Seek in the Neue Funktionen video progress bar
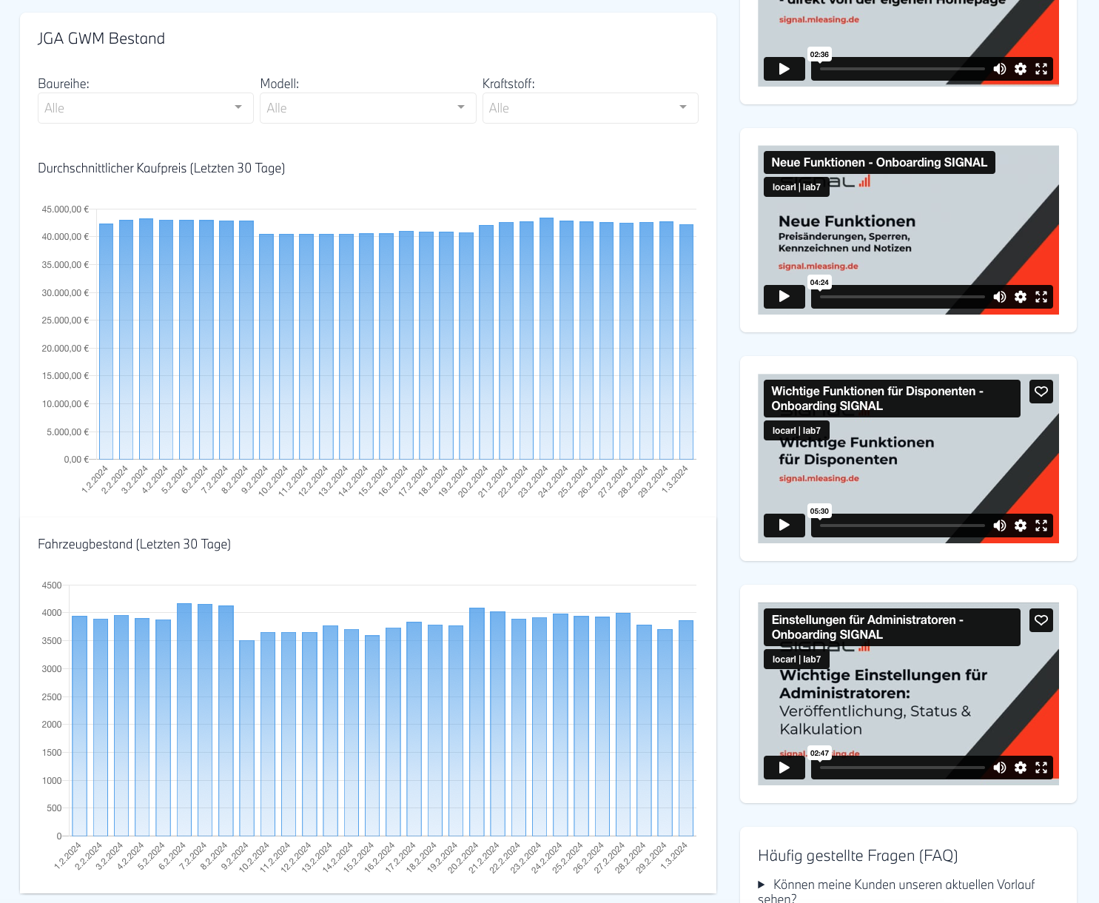Viewport: 1099px width, 903px height. click(901, 297)
